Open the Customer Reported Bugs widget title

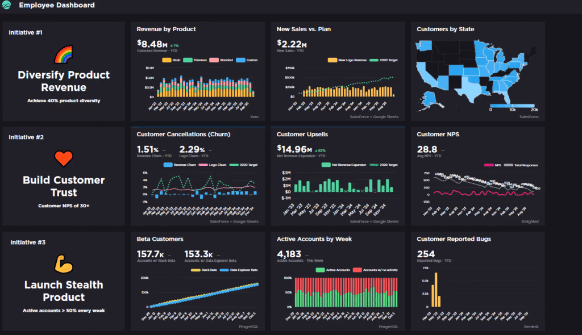(x=454, y=239)
